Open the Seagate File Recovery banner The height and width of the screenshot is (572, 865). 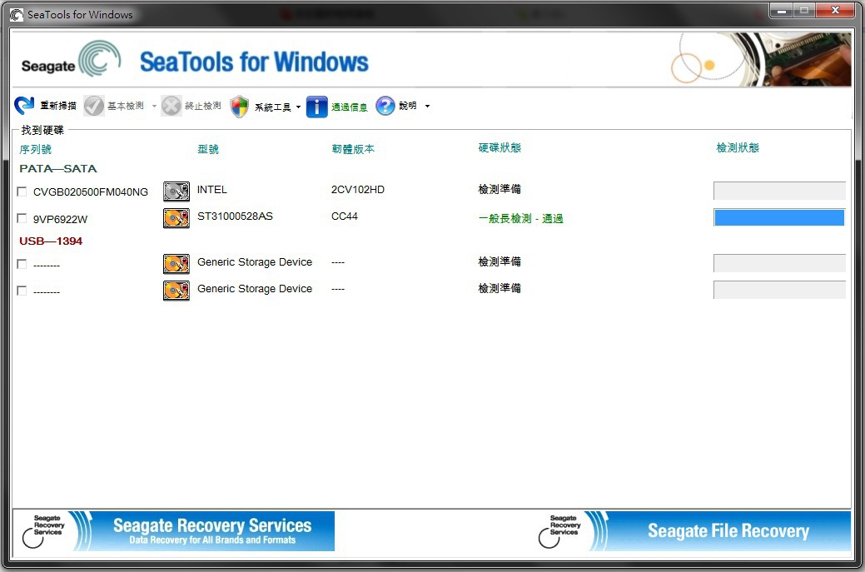(x=693, y=530)
